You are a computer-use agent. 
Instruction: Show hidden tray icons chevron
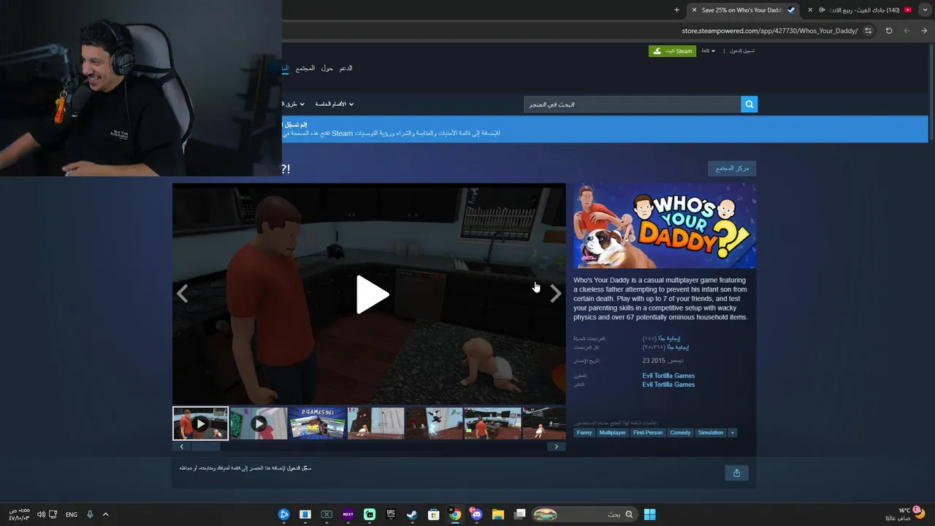tap(105, 514)
